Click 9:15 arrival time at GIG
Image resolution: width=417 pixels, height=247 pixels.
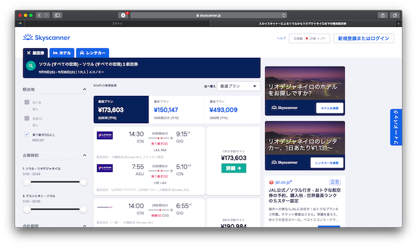point(182,134)
